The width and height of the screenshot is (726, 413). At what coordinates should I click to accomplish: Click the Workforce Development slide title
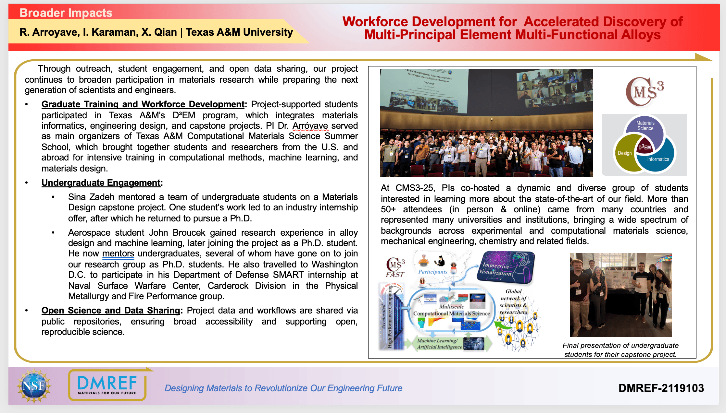click(x=512, y=28)
